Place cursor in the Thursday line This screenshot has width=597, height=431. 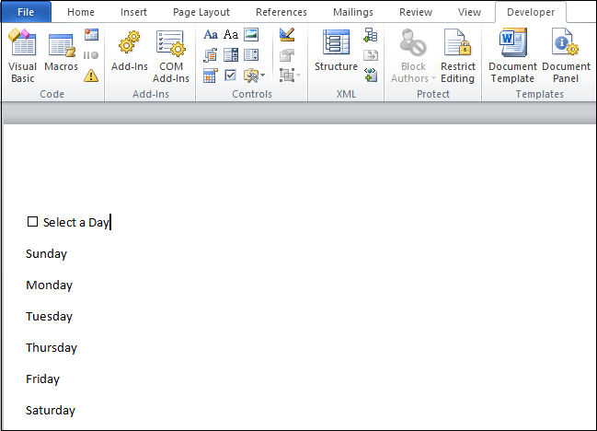[x=52, y=347]
